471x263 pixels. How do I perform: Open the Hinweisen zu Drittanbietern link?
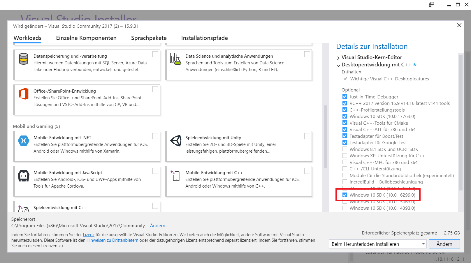pos(112,240)
